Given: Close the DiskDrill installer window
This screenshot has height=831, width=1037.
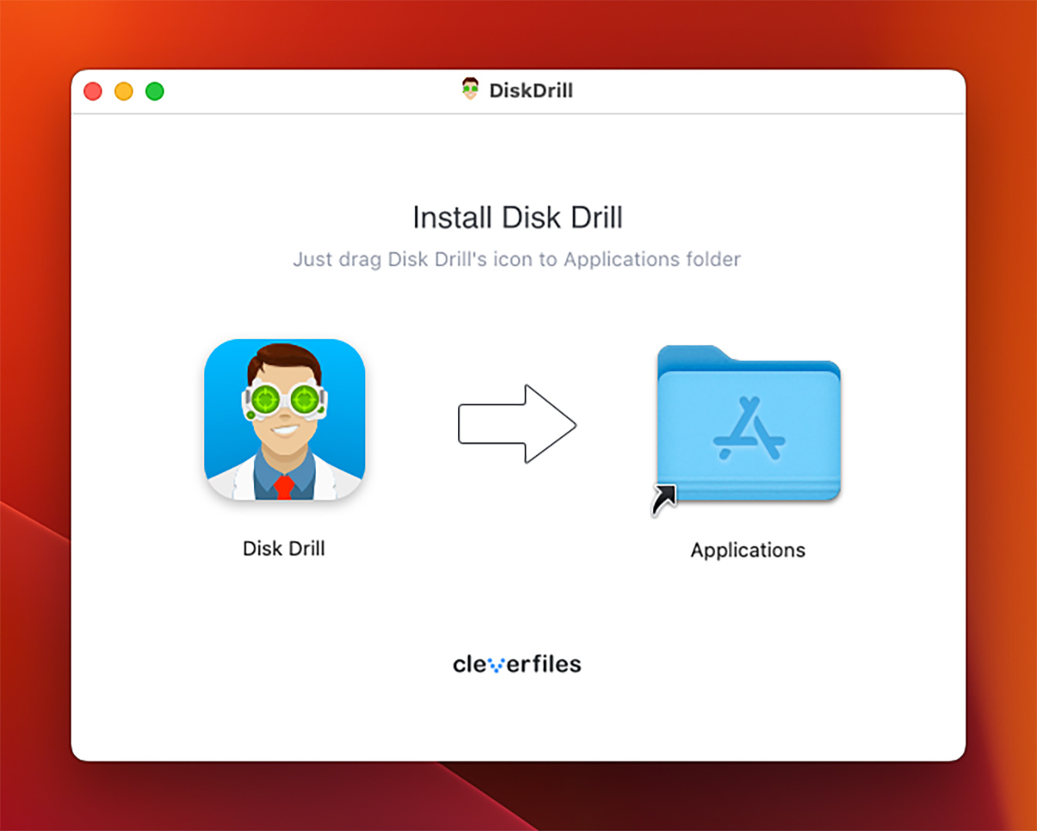Looking at the screenshot, I should click(x=93, y=91).
